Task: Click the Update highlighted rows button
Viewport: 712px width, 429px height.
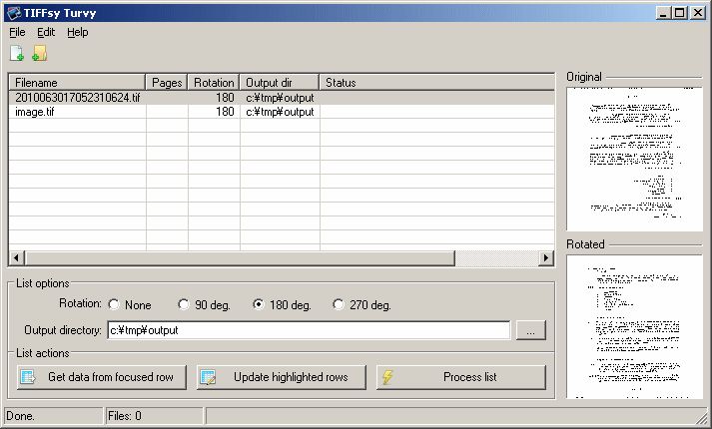Action: pyautogui.click(x=281, y=377)
